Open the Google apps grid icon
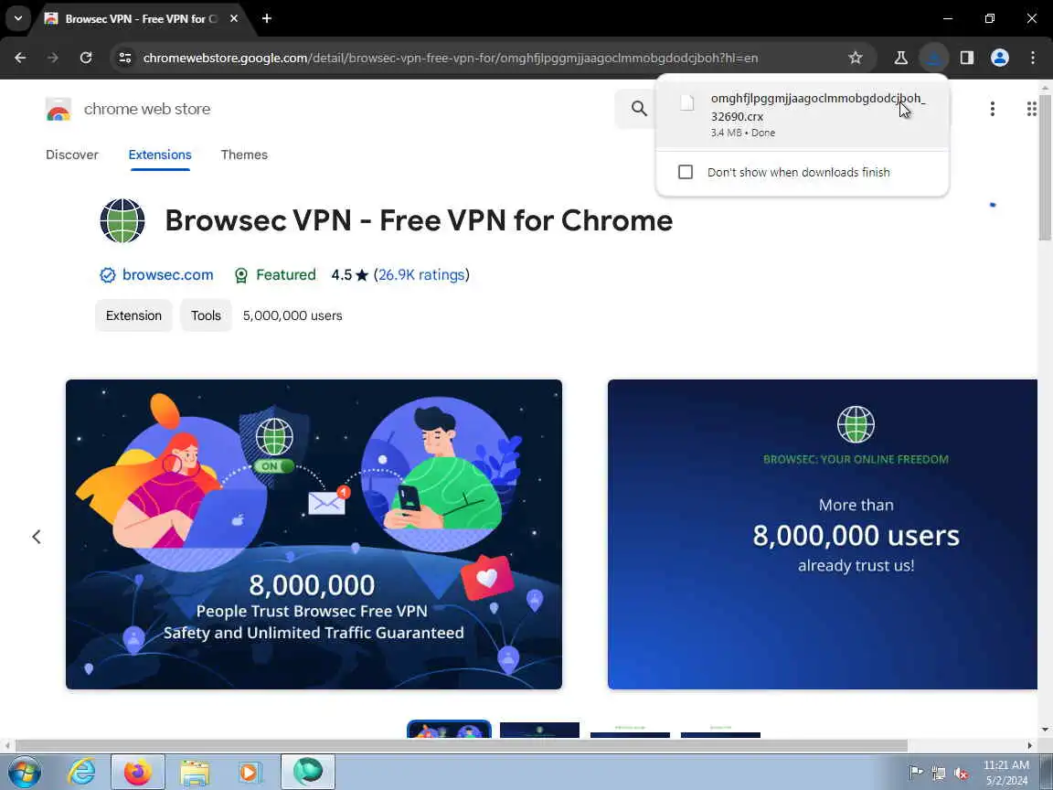 [x=1031, y=109]
